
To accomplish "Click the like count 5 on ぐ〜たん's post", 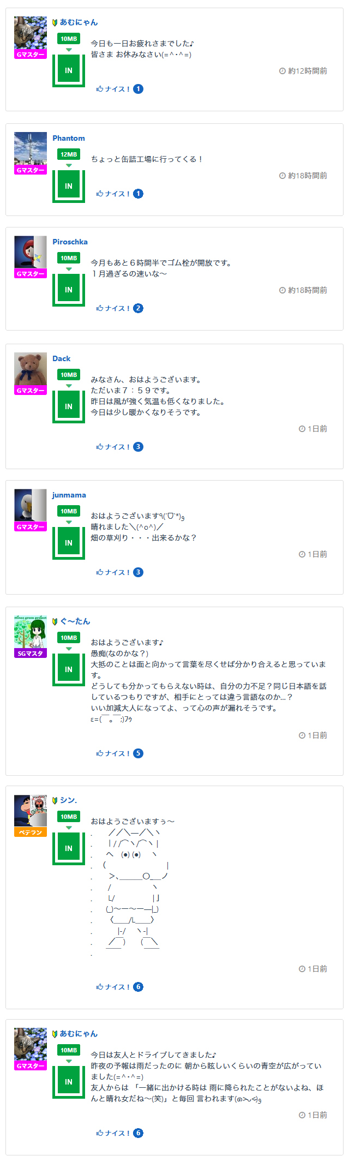I will point(139,753).
